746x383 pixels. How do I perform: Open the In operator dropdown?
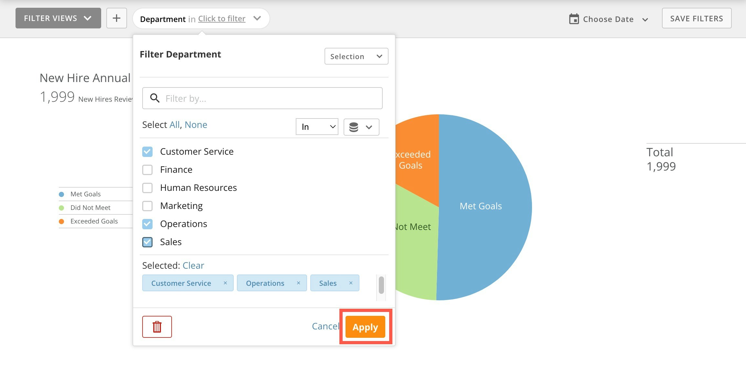click(x=317, y=127)
